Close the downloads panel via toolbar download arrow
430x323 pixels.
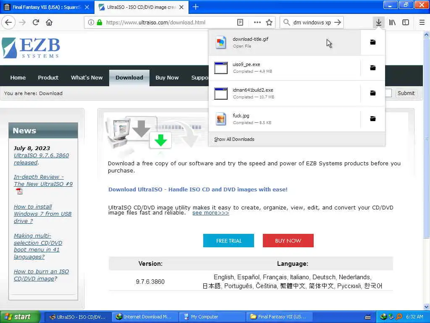[x=378, y=22]
